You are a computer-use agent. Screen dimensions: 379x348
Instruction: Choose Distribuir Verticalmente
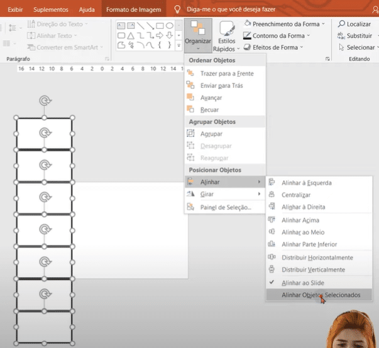(319, 269)
